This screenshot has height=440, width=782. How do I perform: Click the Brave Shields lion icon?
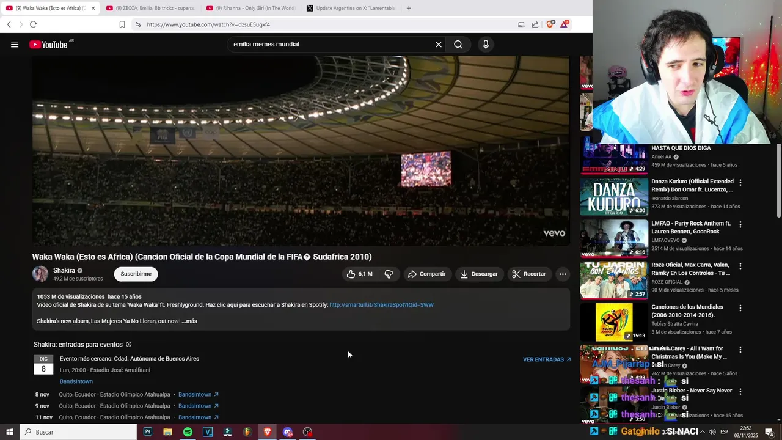(550, 24)
